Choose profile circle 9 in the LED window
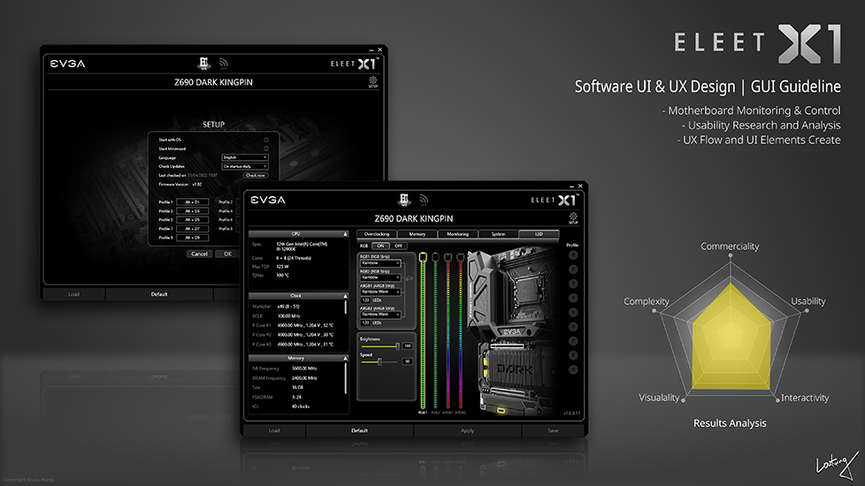The height and width of the screenshot is (486, 865). click(x=573, y=369)
